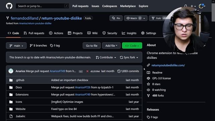Click the Icons row folder icon
This screenshot has height=121, width=215.
pos(11,102)
